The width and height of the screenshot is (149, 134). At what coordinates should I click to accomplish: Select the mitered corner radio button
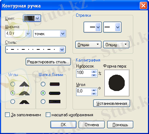click(x=13, y=84)
